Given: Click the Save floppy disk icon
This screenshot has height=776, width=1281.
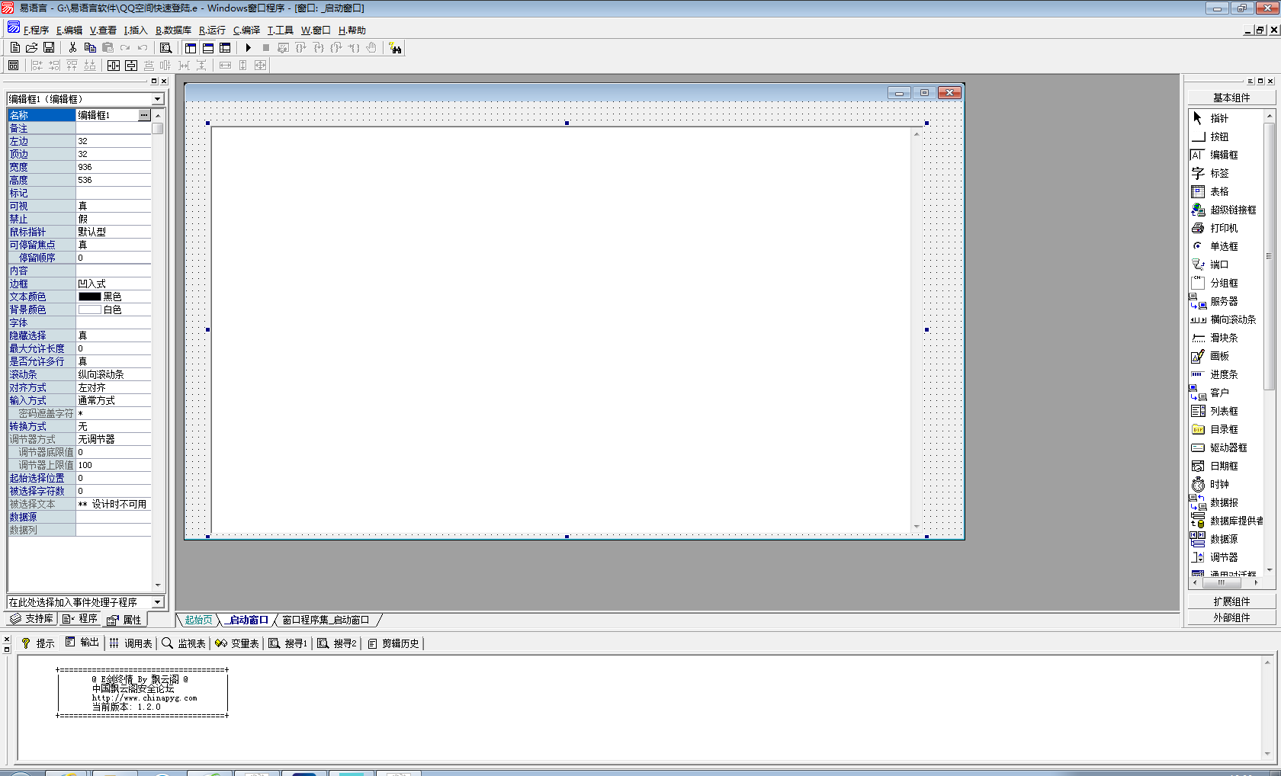Looking at the screenshot, I should pyautogui.click(x=49, y=48).
